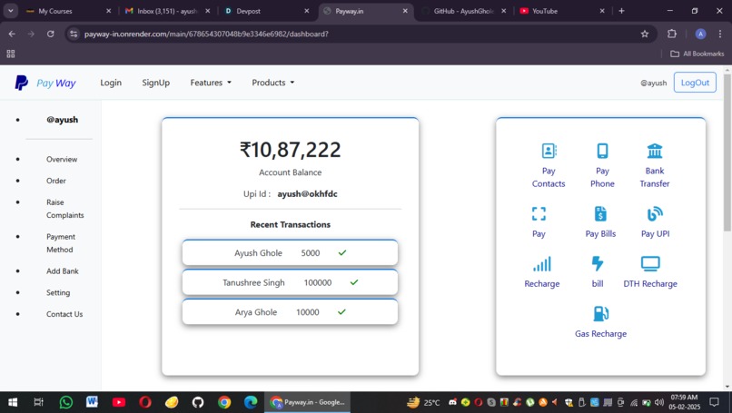The width and height of the screenshot is (732, 413).
Task: Open Overview in the sidebar
Action: [x=62, y=159]
